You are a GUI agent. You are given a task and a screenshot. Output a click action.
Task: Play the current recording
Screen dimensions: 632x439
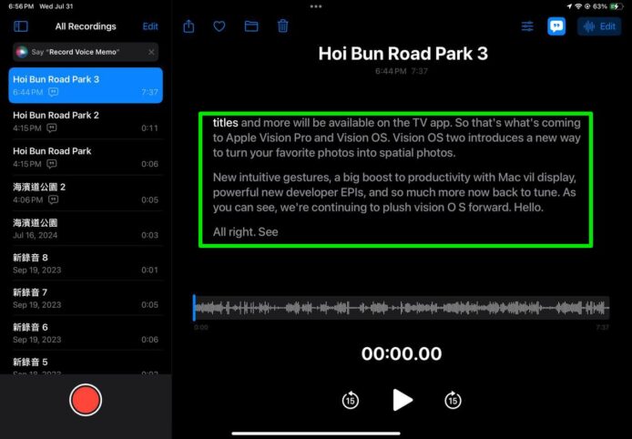point(402,400)
